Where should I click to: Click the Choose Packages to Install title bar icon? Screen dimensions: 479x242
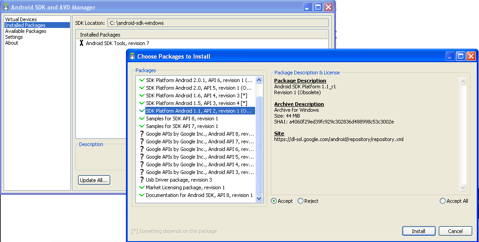pyautogui.click(x=132, y=56)
